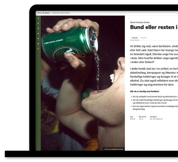Select the Indhold tab
The height and width of the screenshot is (162, 178).
click(x=134, y=38)
